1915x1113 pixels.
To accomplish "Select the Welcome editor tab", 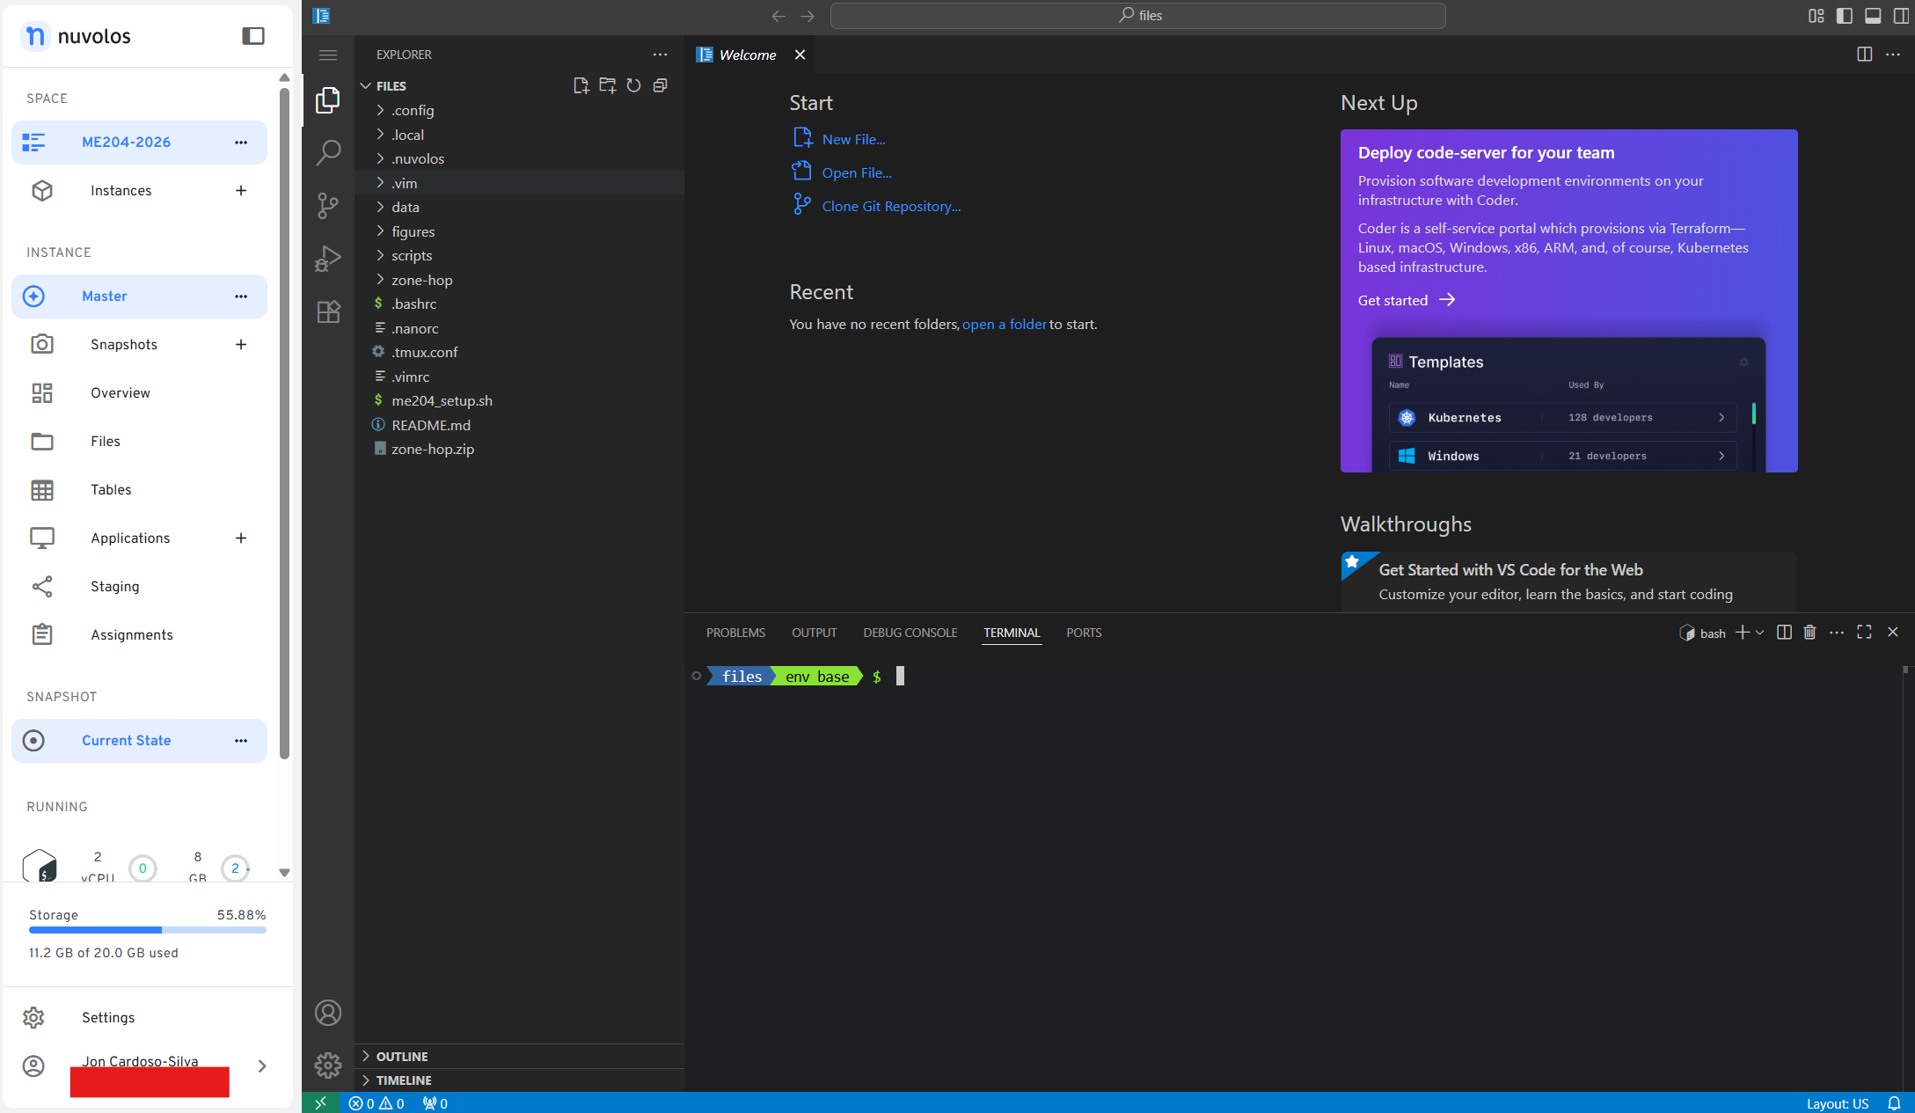I will 748,55.
